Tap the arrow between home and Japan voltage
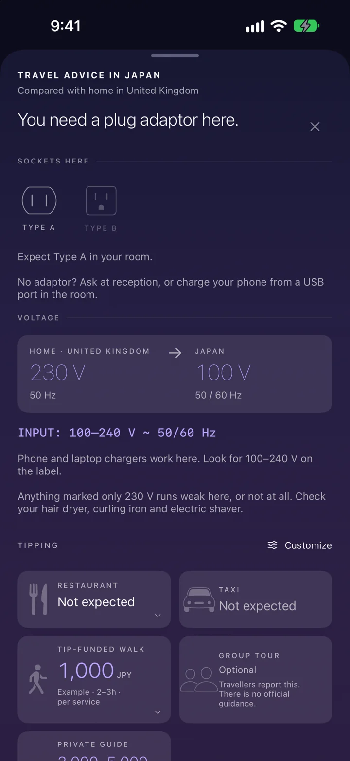This screenshot has width=350, height=761. 175,353
